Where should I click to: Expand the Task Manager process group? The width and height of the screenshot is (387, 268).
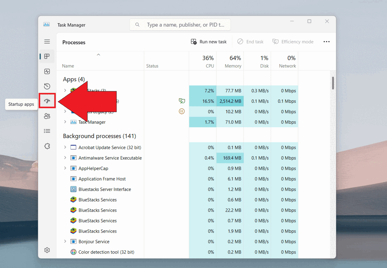point(65,122)
